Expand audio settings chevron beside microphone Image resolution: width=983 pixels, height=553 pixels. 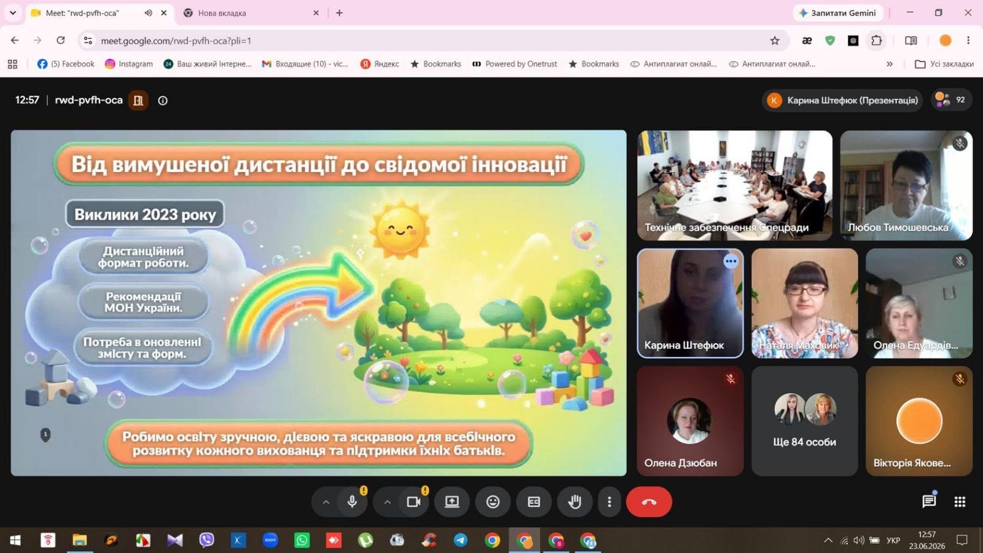(x=326, y=502)
